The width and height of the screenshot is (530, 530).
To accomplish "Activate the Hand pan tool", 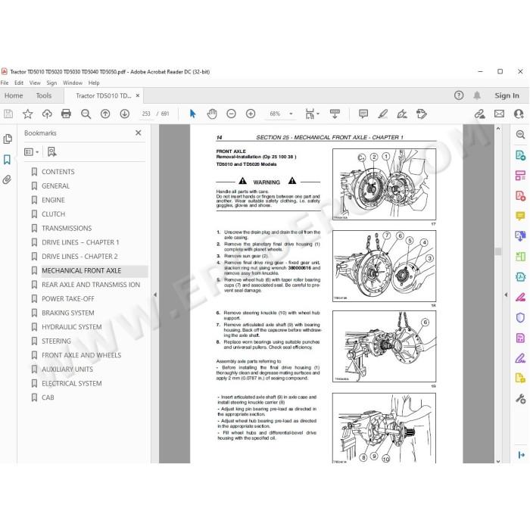I will tap(212, 114).
